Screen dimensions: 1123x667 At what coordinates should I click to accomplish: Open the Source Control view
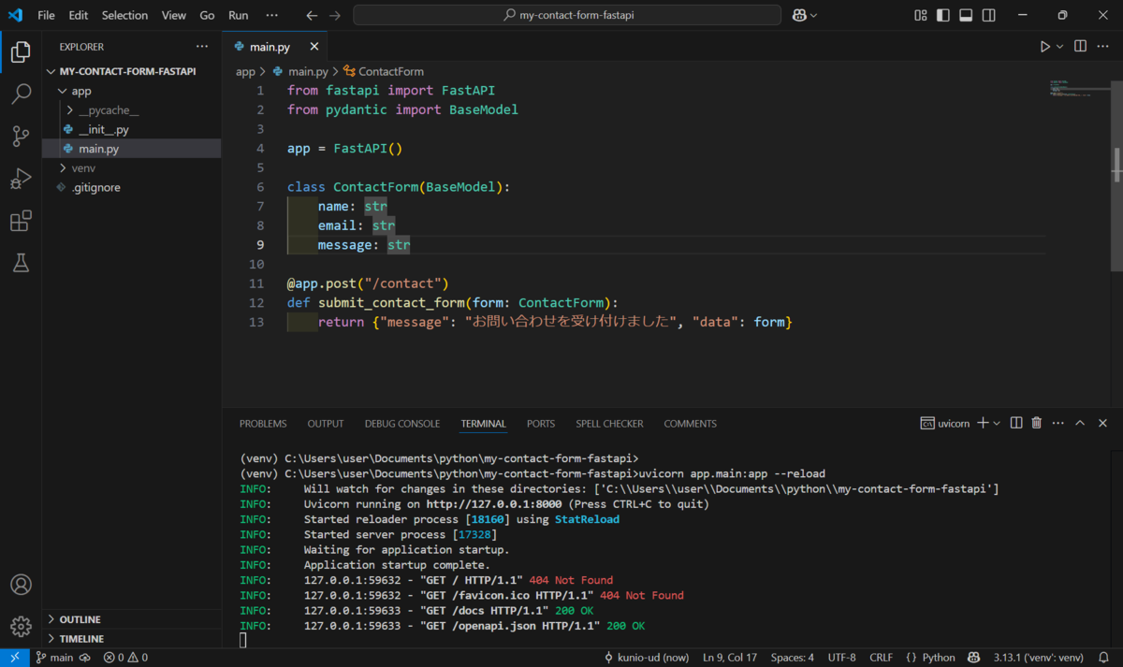21,136
